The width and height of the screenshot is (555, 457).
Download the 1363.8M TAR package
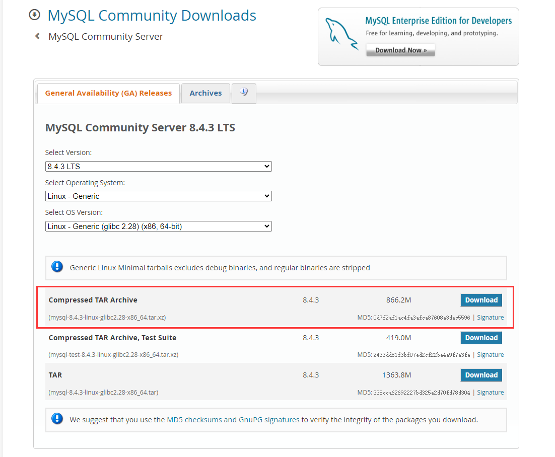(x=481, y=375)
